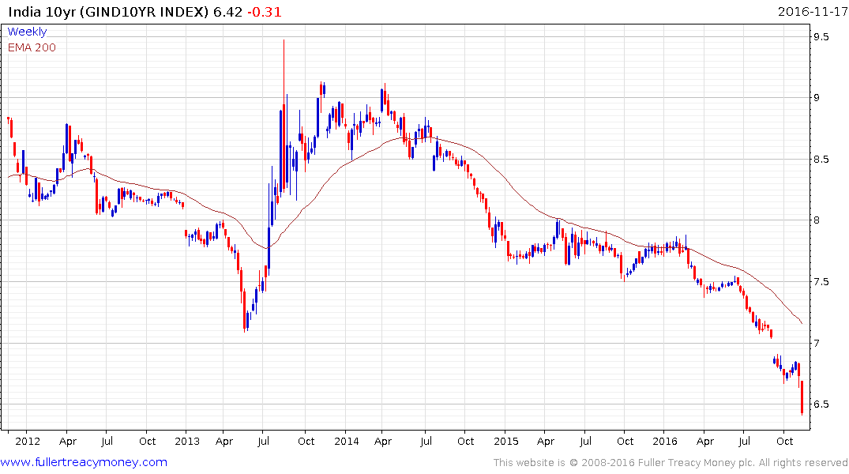Click the 'Jul' label after 2013

264,441
